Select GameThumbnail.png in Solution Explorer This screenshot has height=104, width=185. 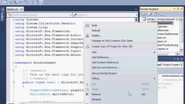pyautogui.click(x=168, y=45)
